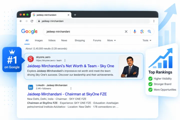Switch to the Videos tab
The height and width of the screenshot is (120, 180).
click(52, 40)
